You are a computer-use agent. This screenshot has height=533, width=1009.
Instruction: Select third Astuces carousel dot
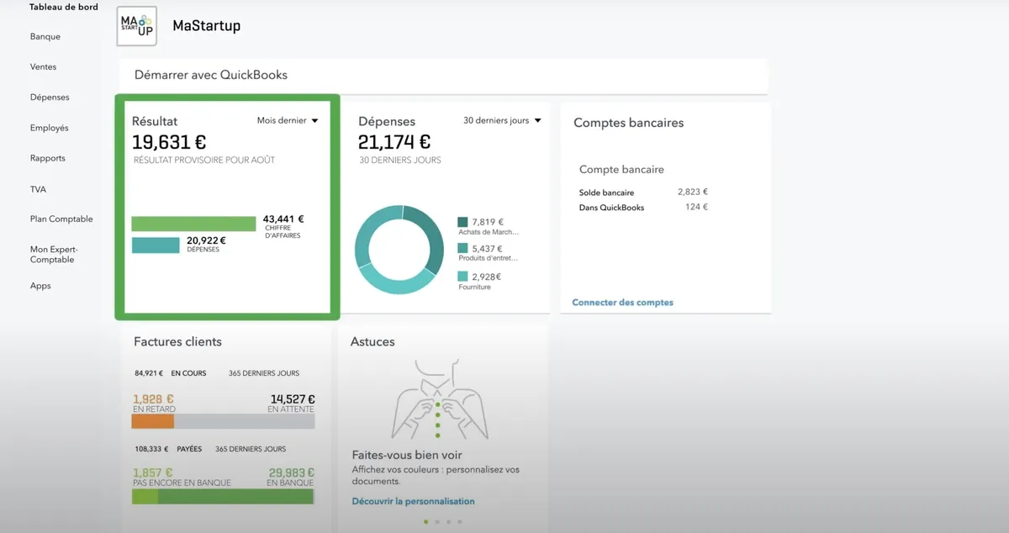[x=448, y=522]
